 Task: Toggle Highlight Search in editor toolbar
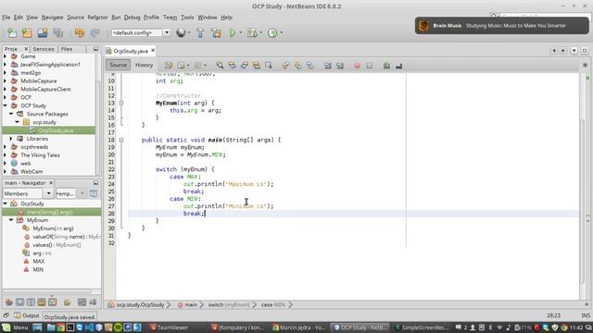(257, 66)
